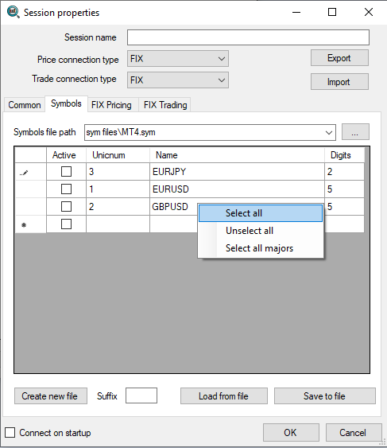387x448 pixels.
Task: Switch to the FIX Pricing tab
Action: [111, 105]
